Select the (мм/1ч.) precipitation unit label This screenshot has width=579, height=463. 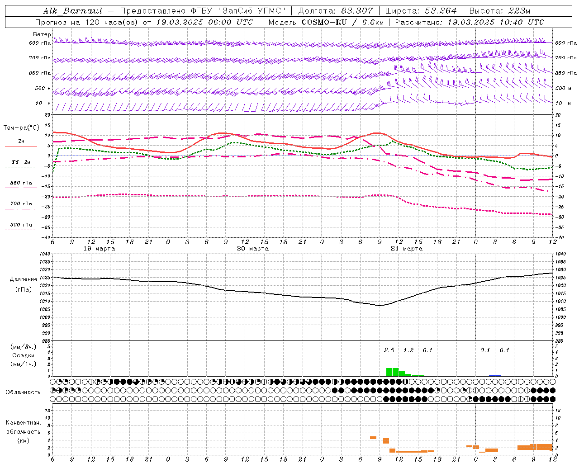[x=24, y=364]
